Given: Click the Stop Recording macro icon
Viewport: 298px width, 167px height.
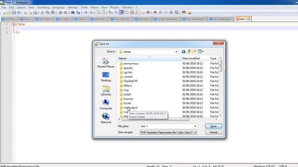Looking at the screenshot, I should click(x=160, y=13).
